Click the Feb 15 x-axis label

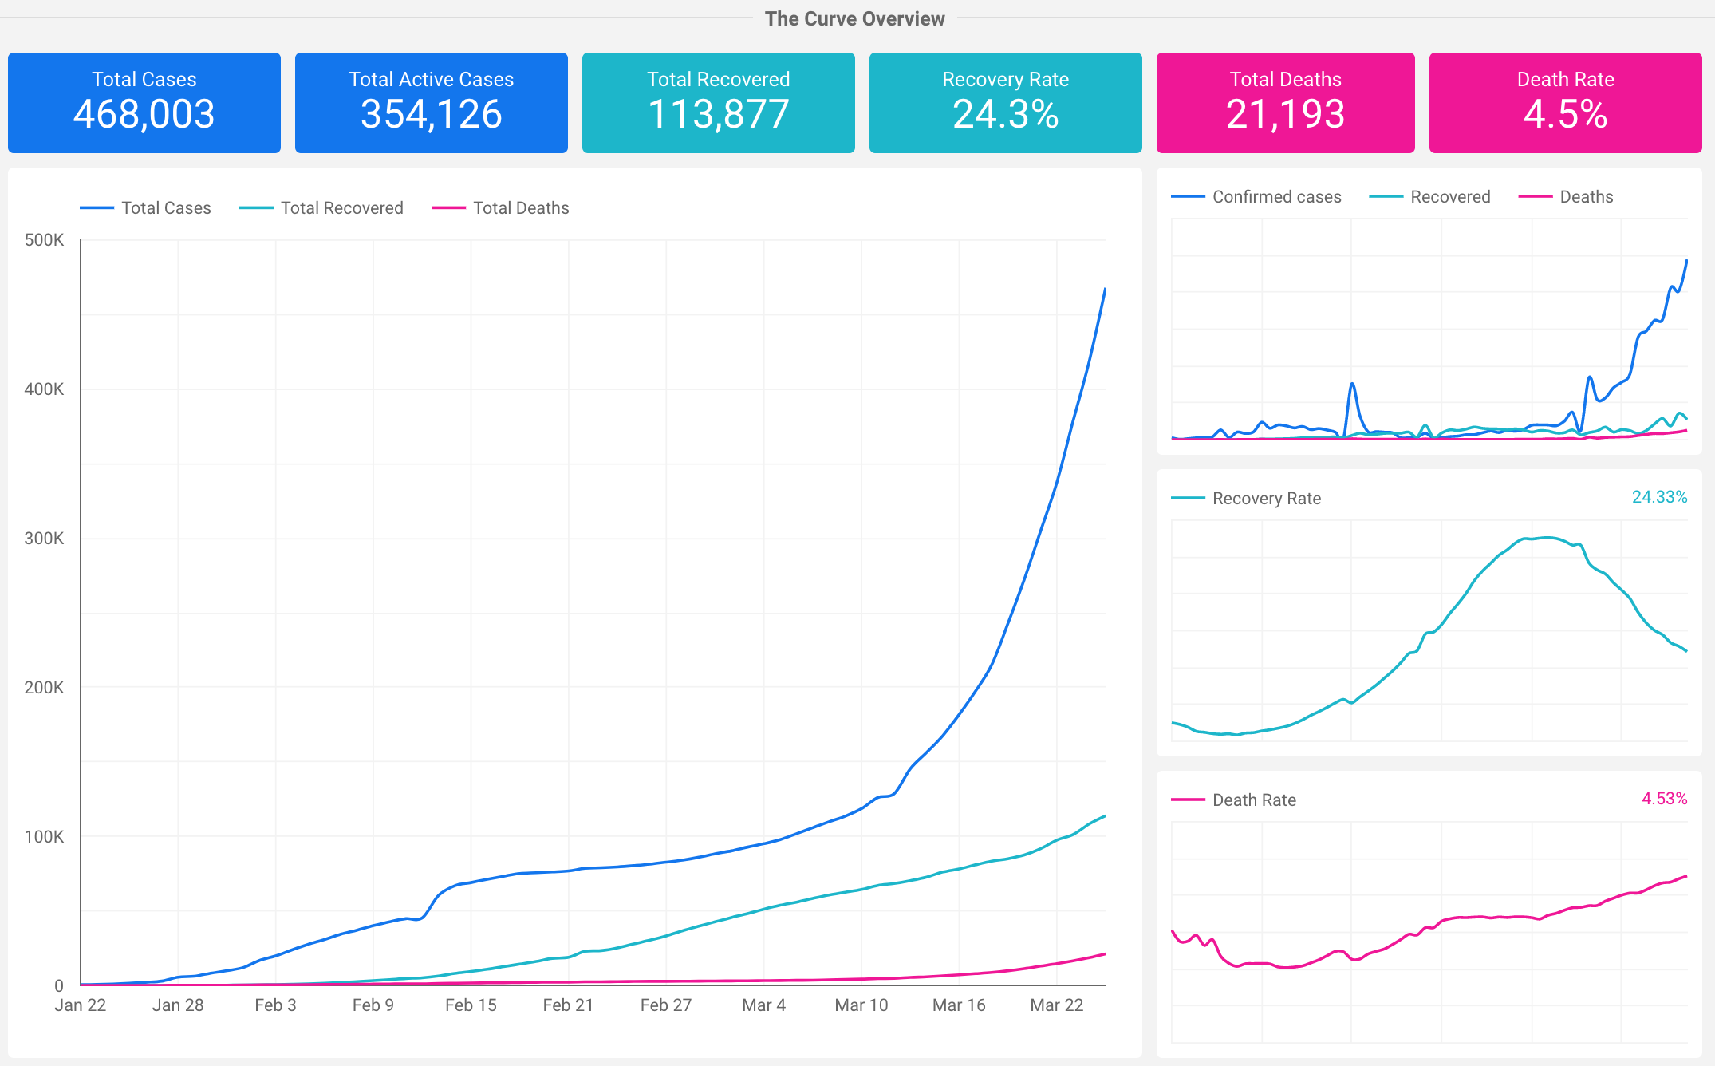[471, 1005]
